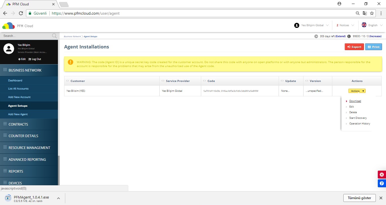
Task: Close the downloads bar
Action: click(x=381, y=198)
